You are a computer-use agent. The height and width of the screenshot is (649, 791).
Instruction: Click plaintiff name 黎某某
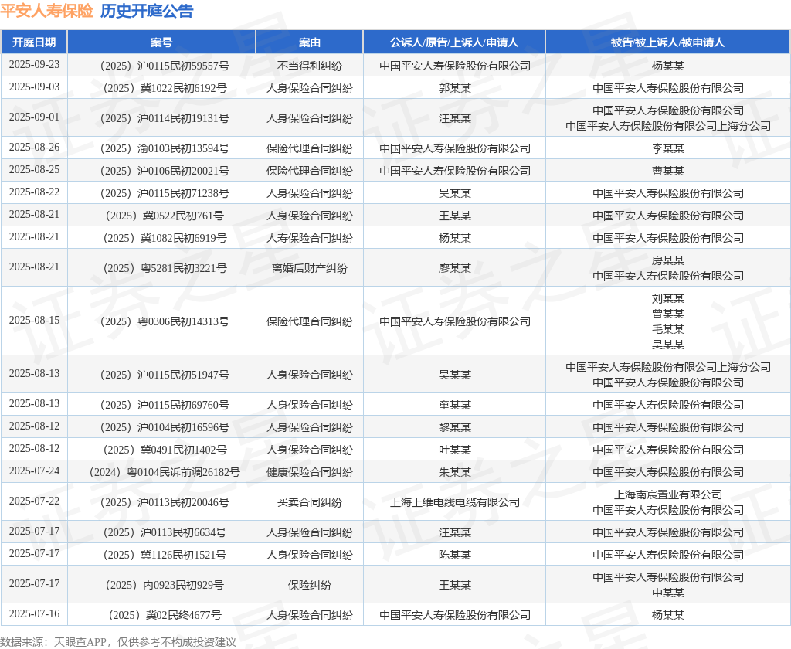tap(454, 427)
